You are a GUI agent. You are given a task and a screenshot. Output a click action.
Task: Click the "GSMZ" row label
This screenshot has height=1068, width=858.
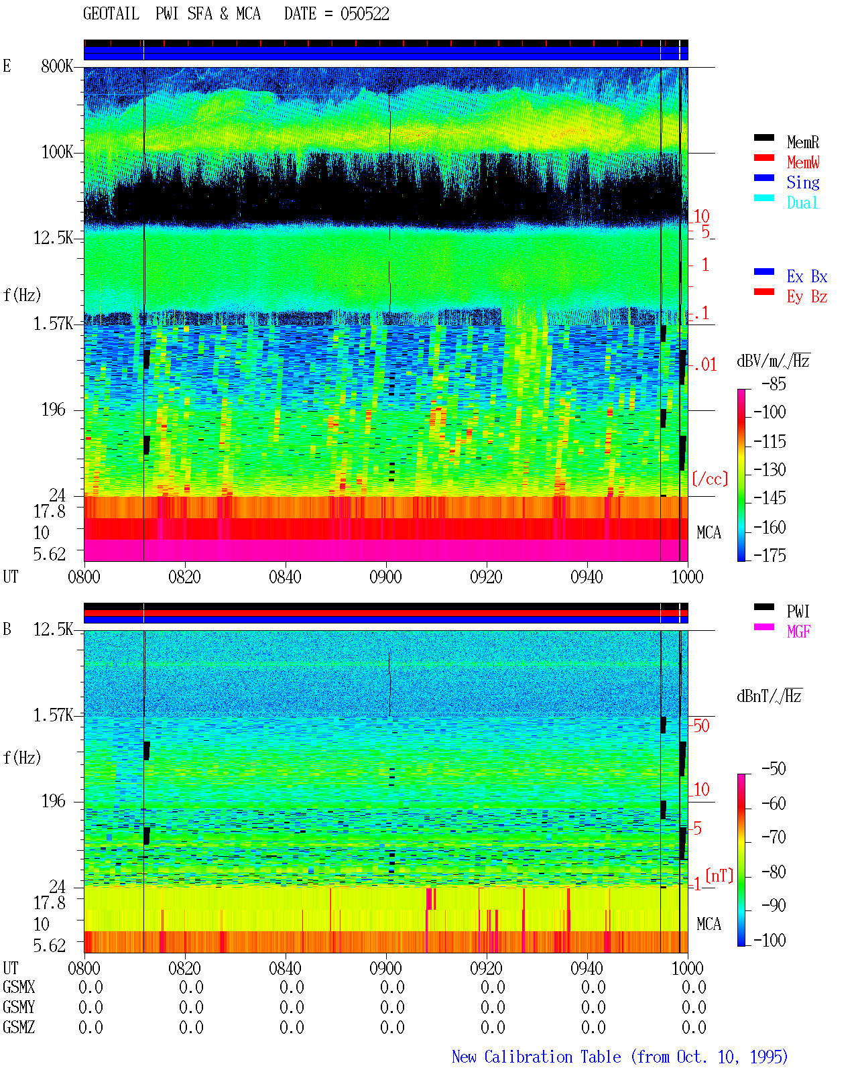pos(19,1027)
